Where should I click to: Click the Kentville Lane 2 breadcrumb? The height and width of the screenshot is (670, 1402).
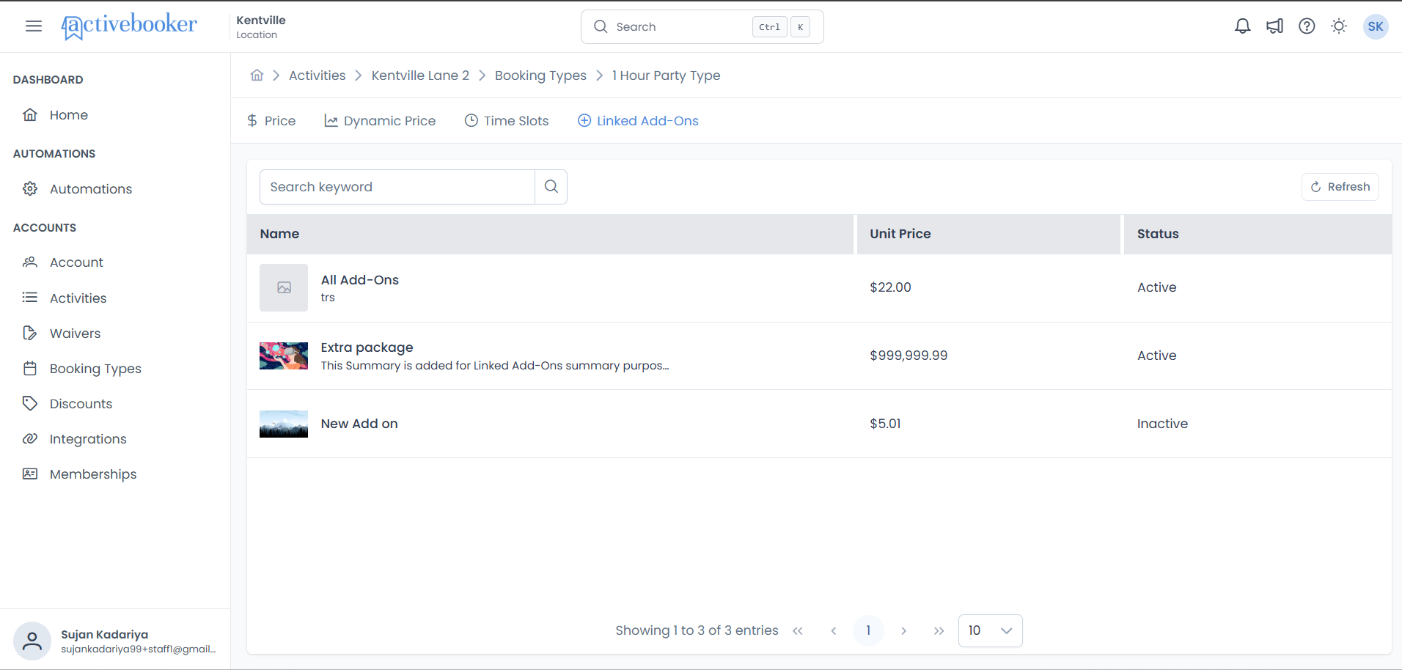420,76
